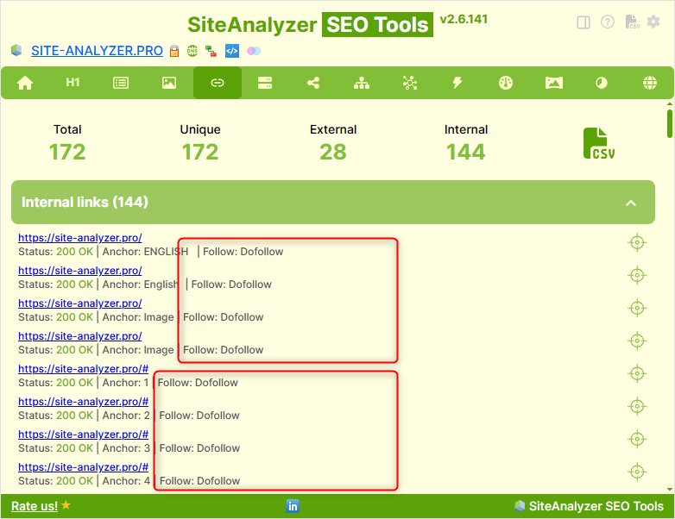Click the Total 172 counter

coord(67,143)
